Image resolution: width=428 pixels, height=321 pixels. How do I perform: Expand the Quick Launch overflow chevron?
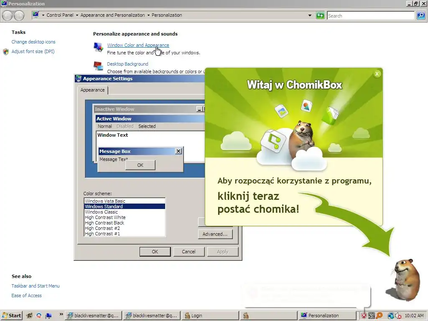click(61, 314)
